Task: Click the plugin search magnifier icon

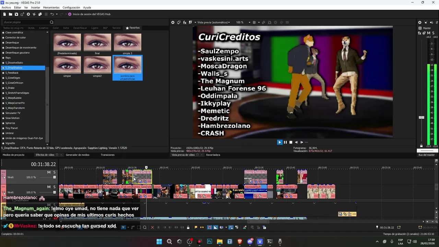Action: pyautogui.click(x=52, y=22)
